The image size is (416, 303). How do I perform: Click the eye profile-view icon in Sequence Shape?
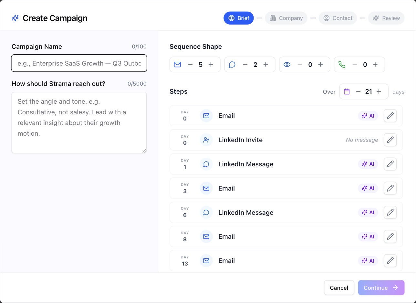[287, 65]
